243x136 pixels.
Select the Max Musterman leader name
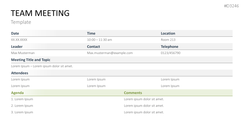pyautogui.click(x=23, y=53)
